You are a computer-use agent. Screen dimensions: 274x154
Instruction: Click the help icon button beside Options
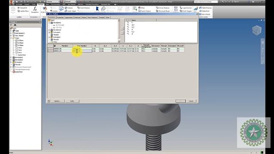(49, 101)
